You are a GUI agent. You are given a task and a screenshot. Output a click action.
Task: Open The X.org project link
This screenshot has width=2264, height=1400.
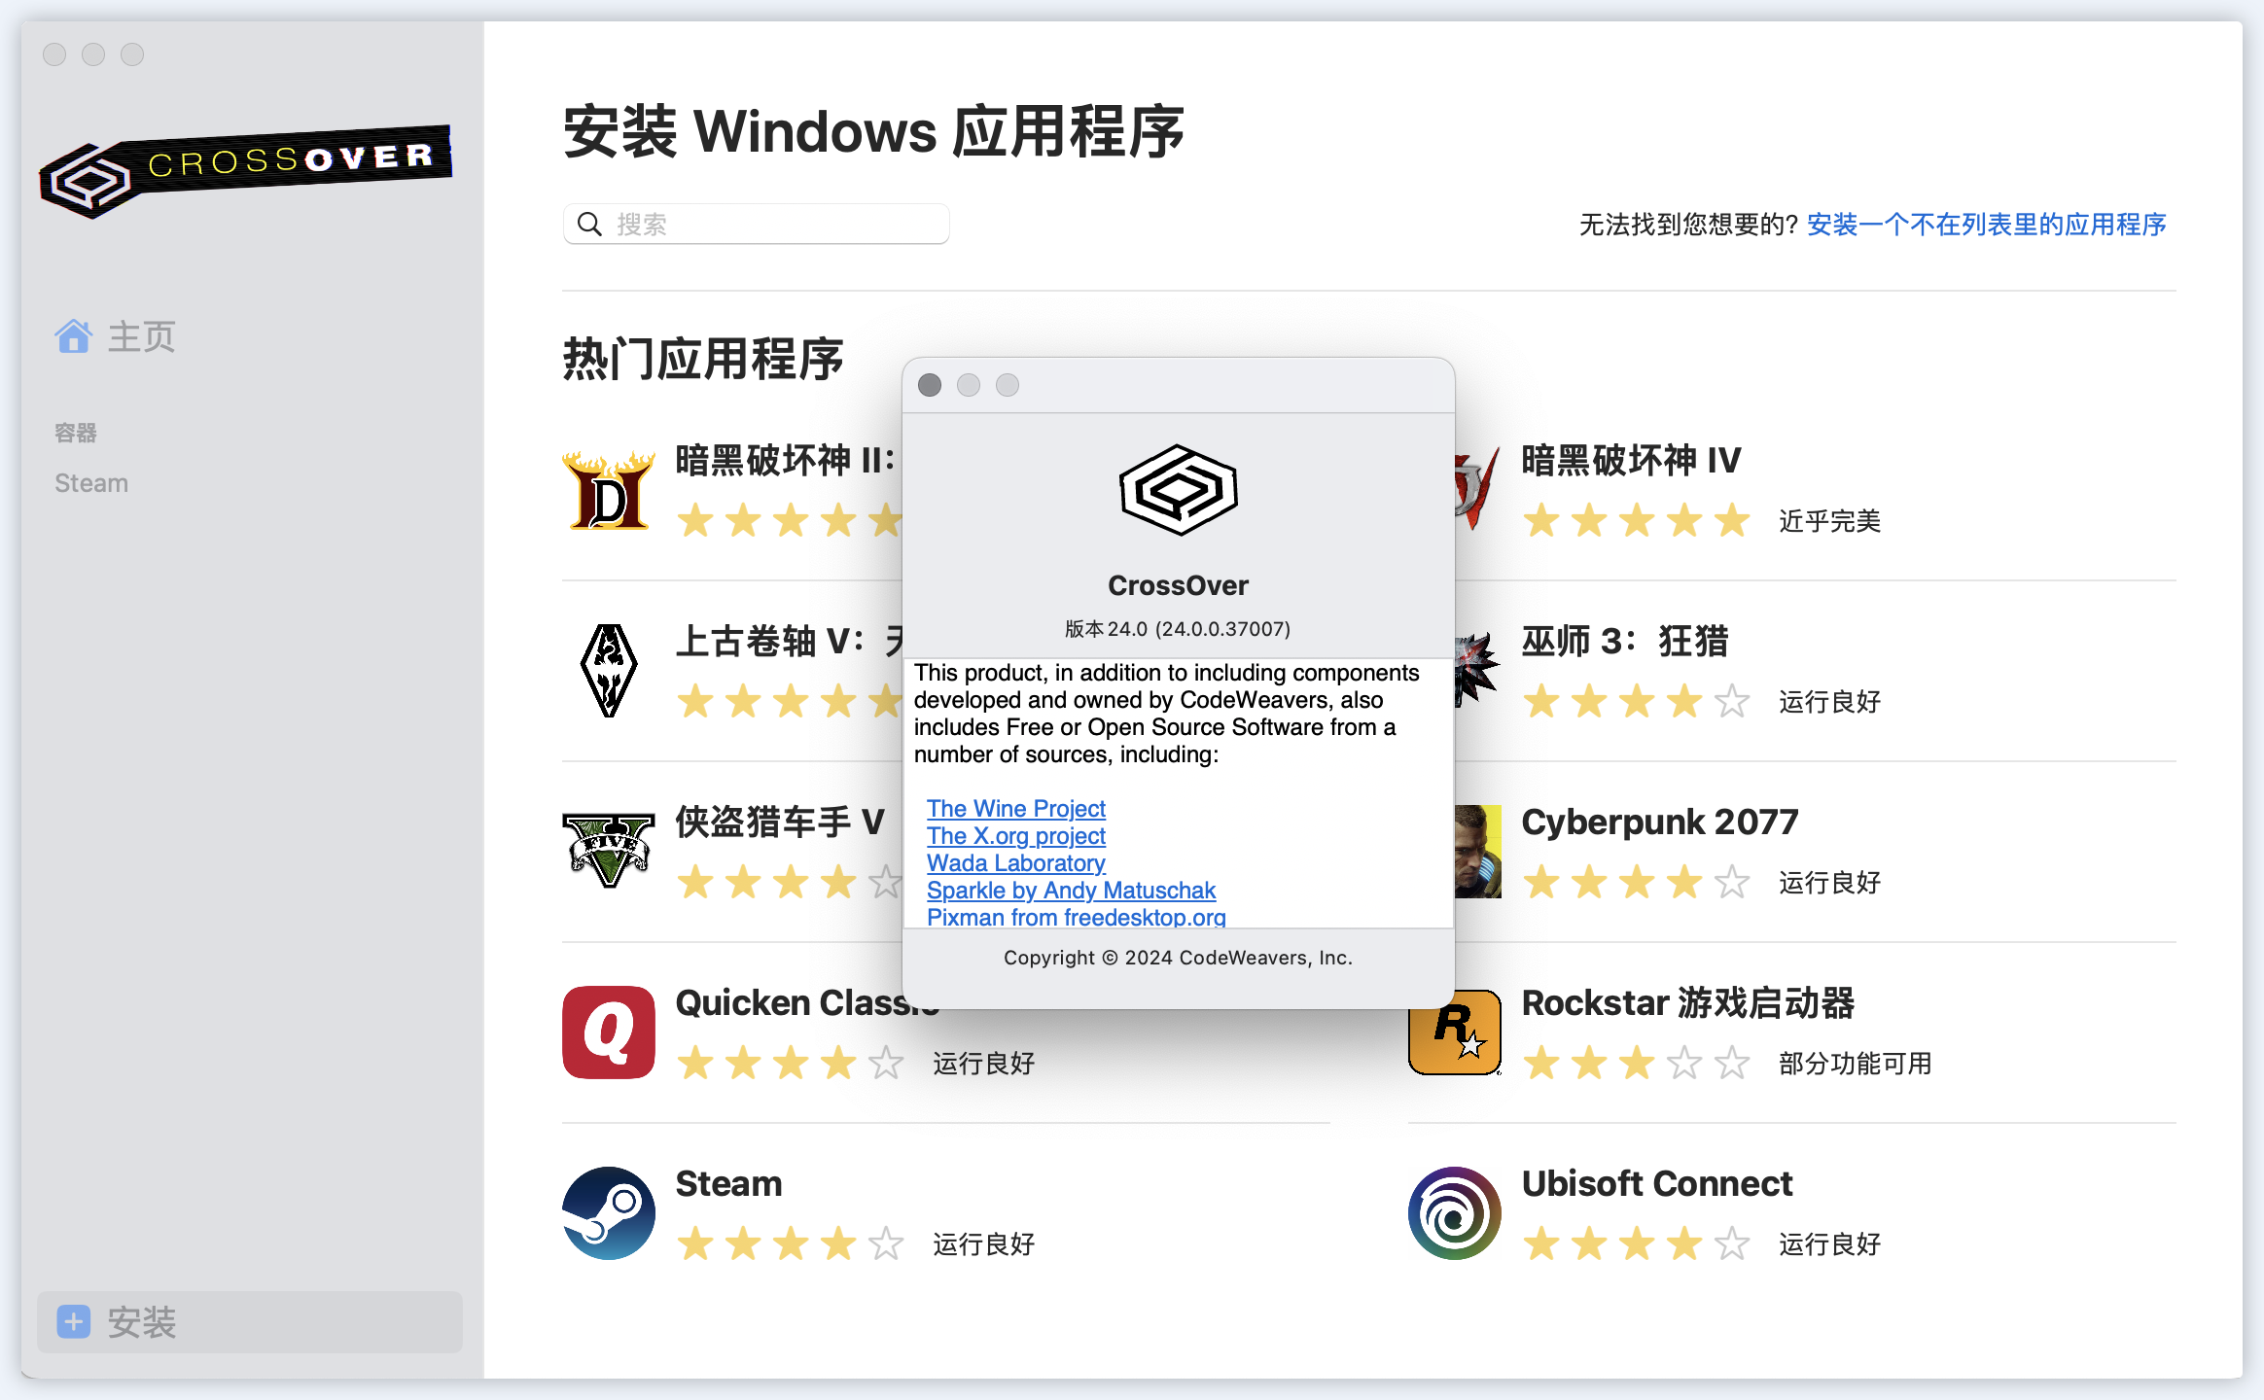tap(1015, 836)
